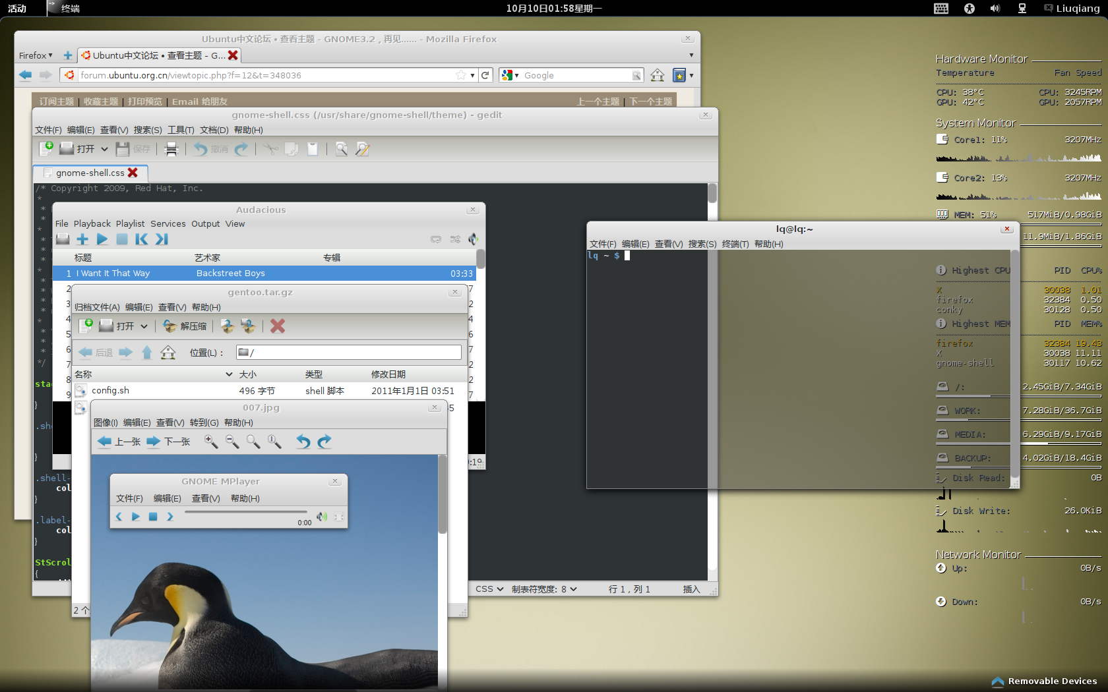Select 'I Want It That Way' track row

(264, 273)
